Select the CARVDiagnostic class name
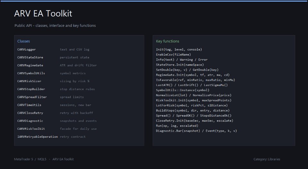The image size is (308, 169). [30, 121]
